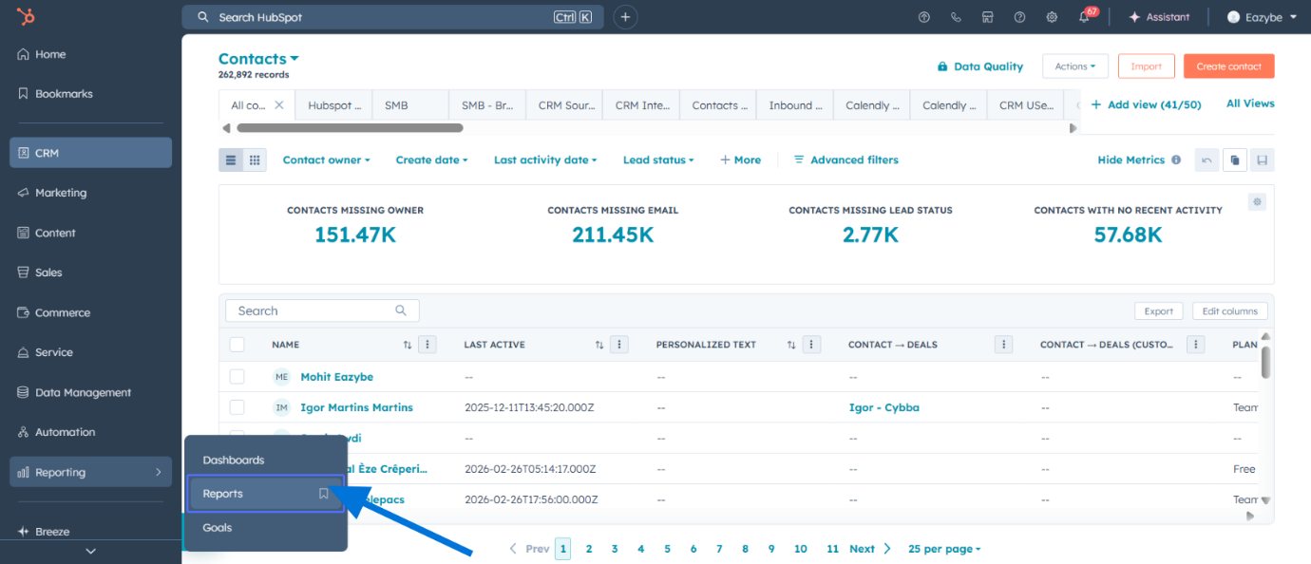Image resolution: width=1311 pixels, height=564 pixels.
Task: Select the checkbox for Mohit Eazybe
Action: coord(237,376)
